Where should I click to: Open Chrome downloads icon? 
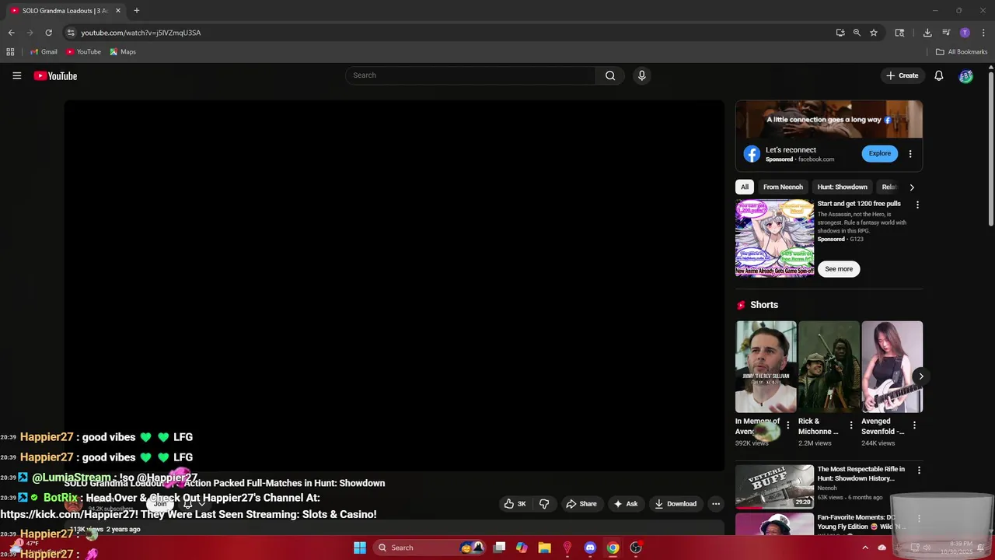coord(927,33)
